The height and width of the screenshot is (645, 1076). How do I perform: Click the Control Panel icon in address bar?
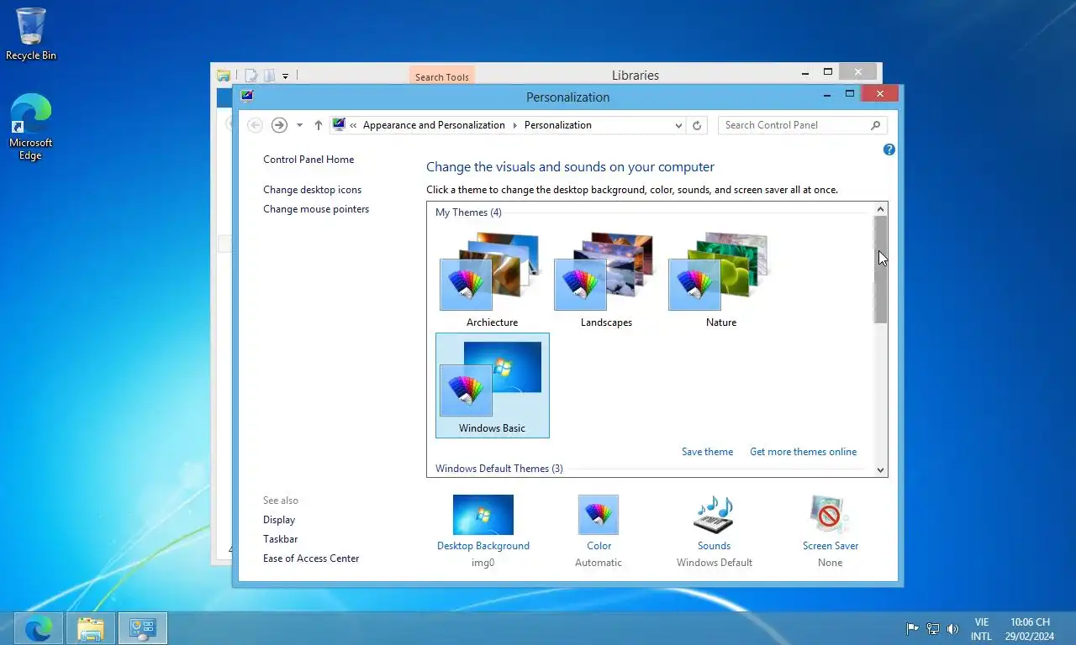(339, 125)
